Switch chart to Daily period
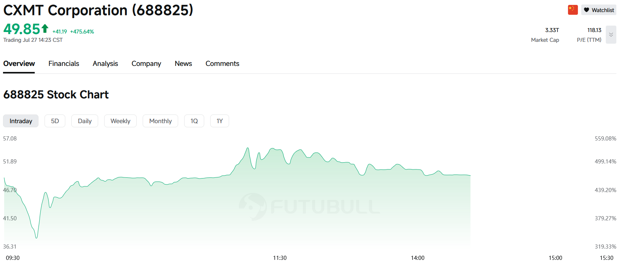Viewport: 619px width, 261px height. point(85,121)
